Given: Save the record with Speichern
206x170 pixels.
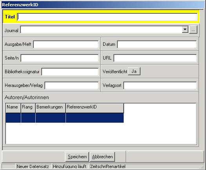Looking at the screenshot, I should coord(77,157).
